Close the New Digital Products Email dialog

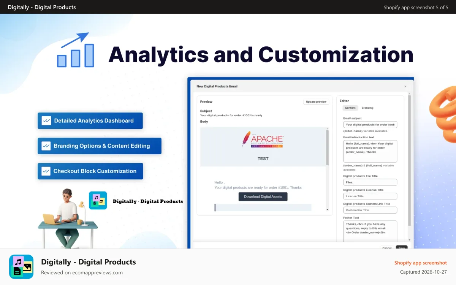pyautogui.click(x=405, y=86)
